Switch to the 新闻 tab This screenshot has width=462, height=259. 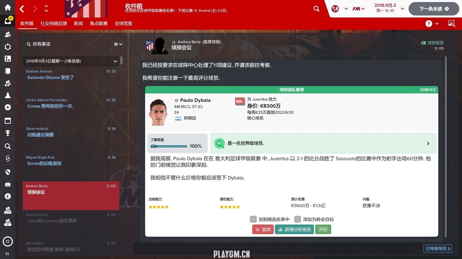[78, 23]
